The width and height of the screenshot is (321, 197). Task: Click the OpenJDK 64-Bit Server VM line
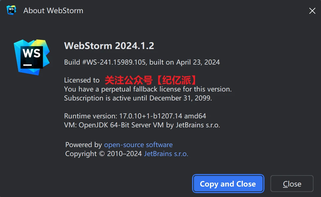tap(142, 125)
